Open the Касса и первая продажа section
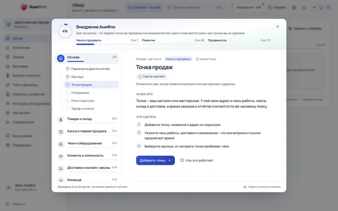 coord(87,132)
